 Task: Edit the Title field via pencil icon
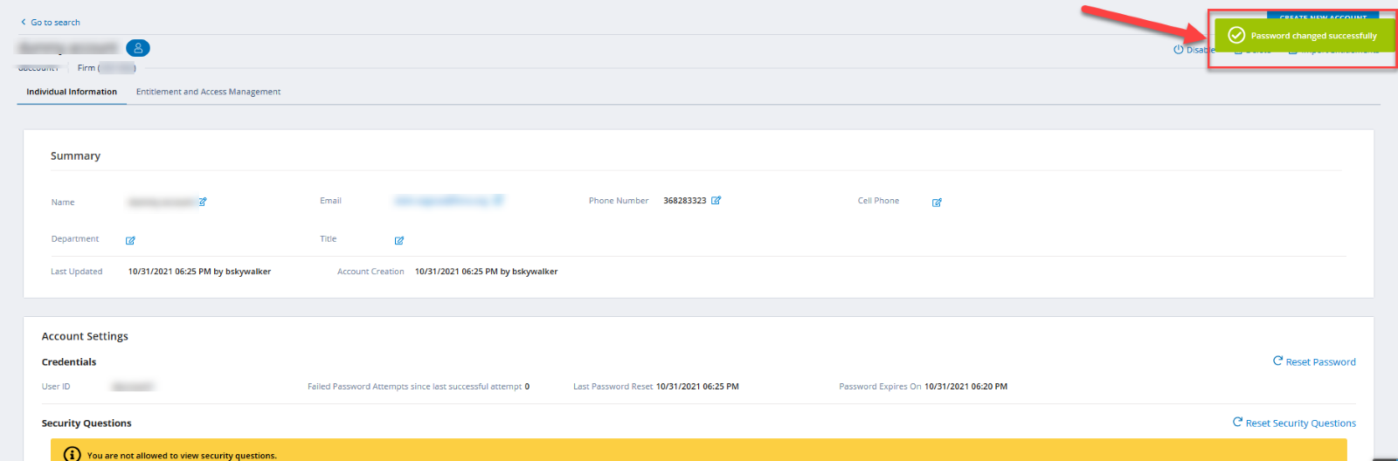pos(399,240)
